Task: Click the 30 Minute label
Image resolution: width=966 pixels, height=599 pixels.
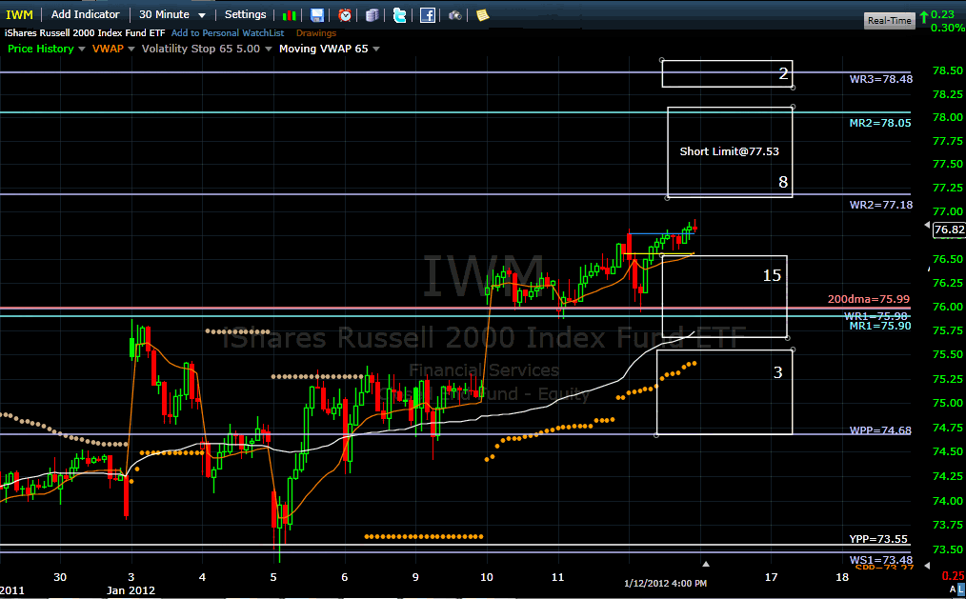Action: tap(164, 14)
